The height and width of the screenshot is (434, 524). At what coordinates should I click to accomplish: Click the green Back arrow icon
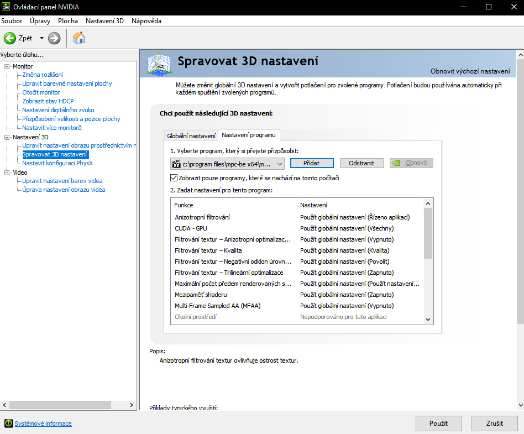pyautogui.click(x=10, y=38)
